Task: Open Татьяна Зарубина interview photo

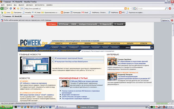Action: pyautogui.click(x=112, y=62)
